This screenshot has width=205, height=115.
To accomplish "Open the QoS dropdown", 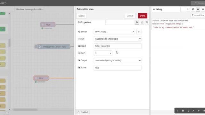I will pyautogui.click(x=103, y=53).
